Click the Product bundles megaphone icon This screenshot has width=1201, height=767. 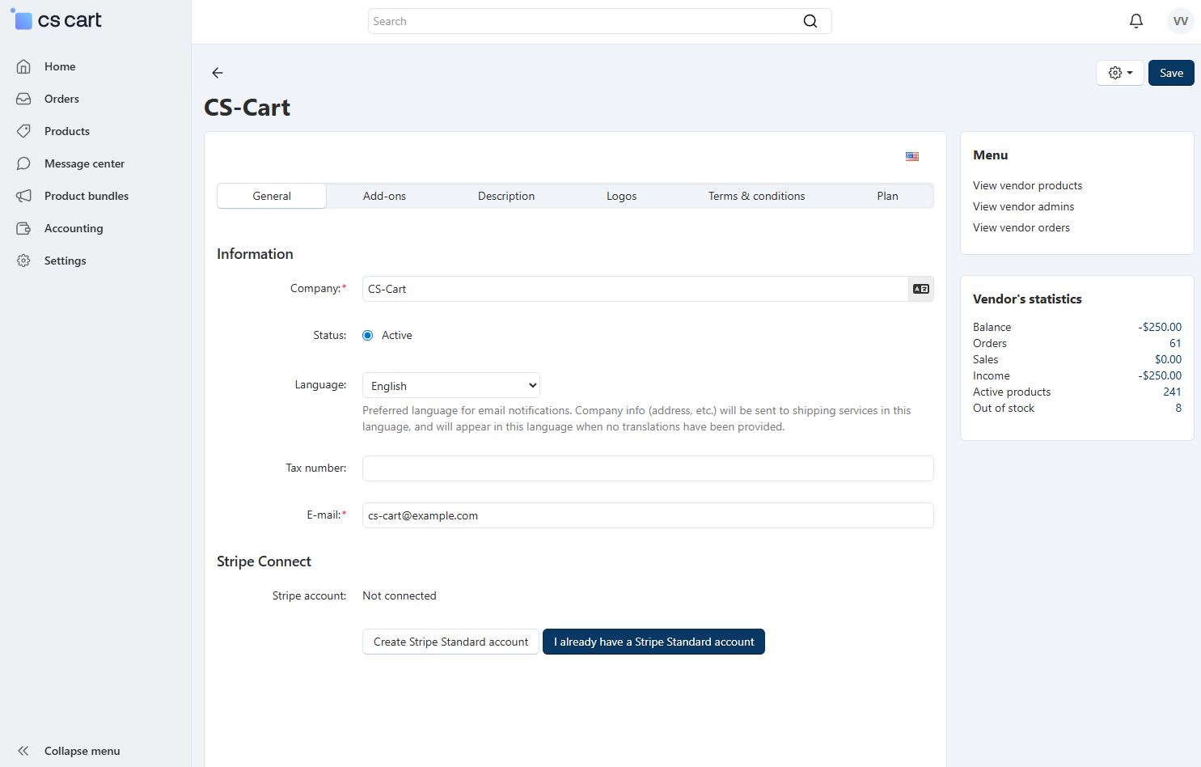(x=24, y=196)
